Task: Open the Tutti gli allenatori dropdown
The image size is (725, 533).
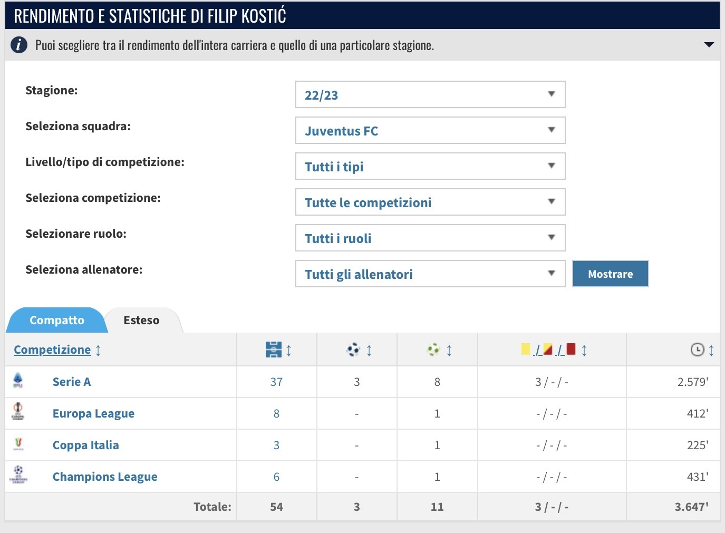Action: pos(430,274)
